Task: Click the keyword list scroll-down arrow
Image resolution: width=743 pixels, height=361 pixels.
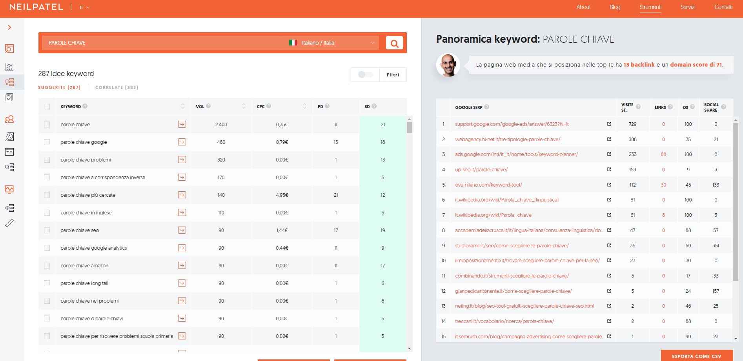Action: (409, 348)
